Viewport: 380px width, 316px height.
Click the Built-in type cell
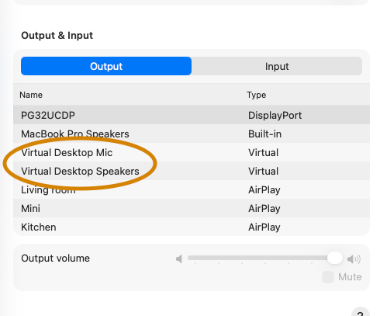click(x=264, y=134)
